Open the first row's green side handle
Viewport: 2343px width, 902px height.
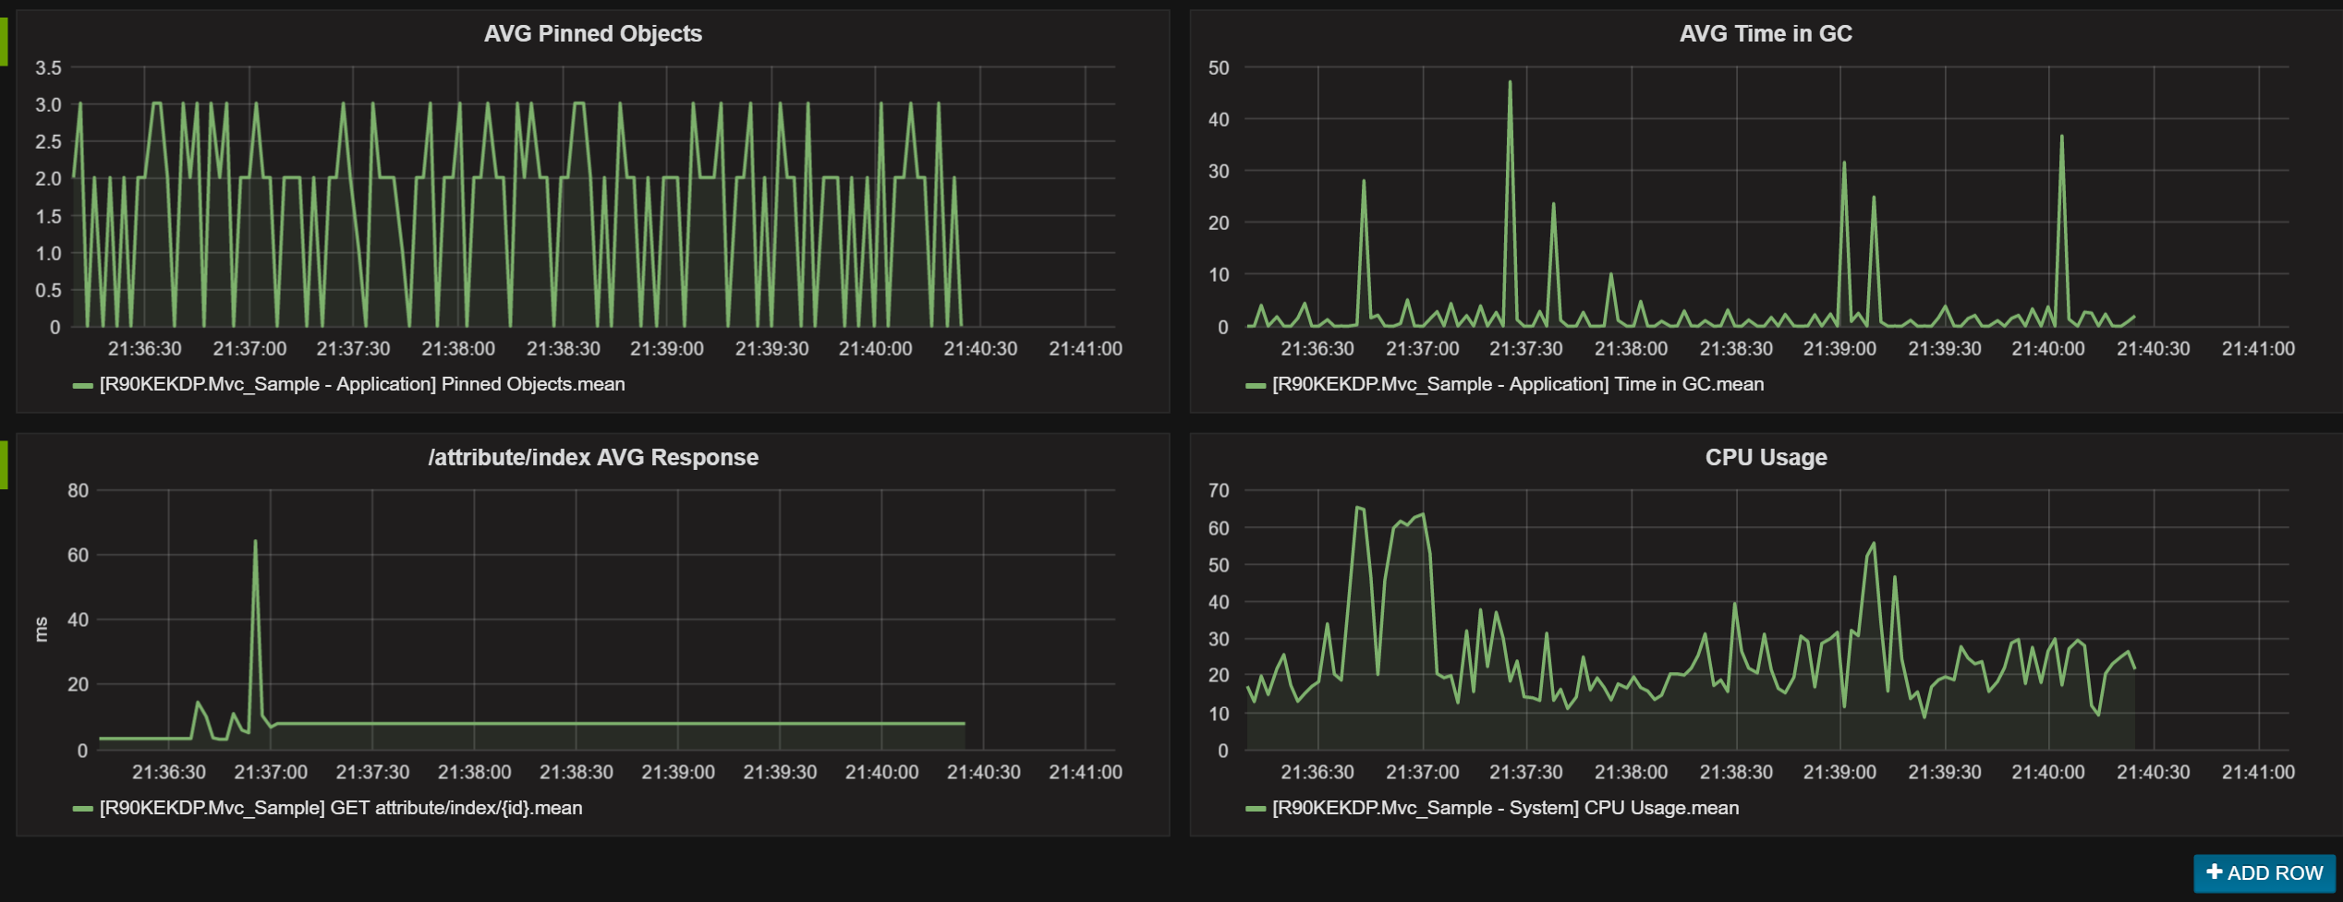point(4,42)
